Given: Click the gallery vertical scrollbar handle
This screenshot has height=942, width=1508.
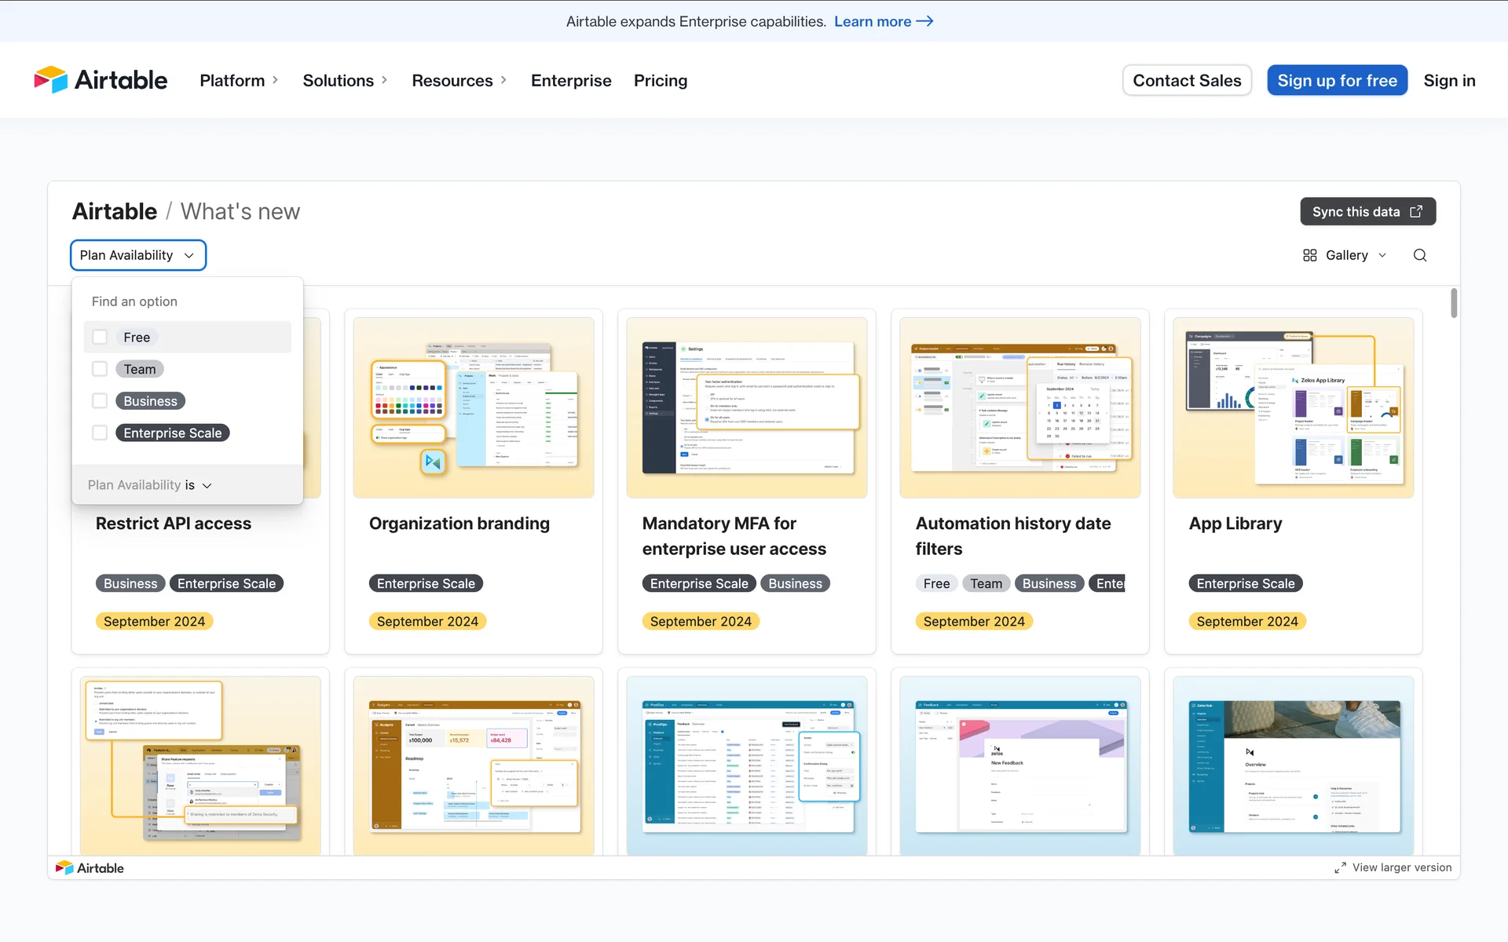Looking at the screenshot, I should click(x=1454, y=303).
